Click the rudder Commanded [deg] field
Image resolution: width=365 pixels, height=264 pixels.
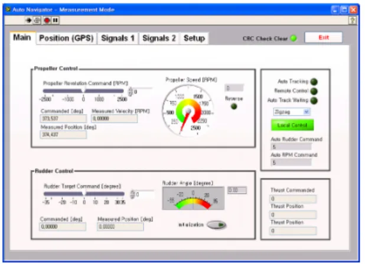tap(63, 227)
